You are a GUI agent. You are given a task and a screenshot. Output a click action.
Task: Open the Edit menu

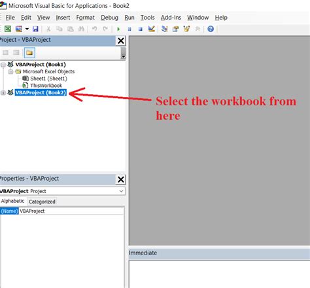point(26,18)
